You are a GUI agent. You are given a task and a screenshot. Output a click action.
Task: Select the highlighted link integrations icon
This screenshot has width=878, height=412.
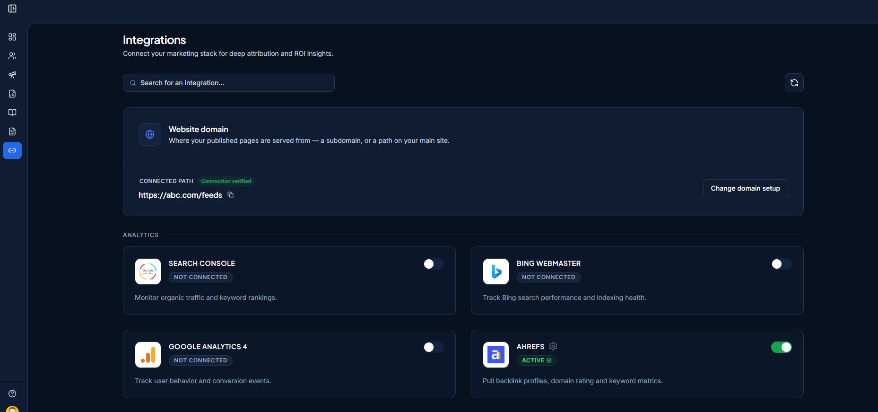pyautogui.click(x=12, y=150)
